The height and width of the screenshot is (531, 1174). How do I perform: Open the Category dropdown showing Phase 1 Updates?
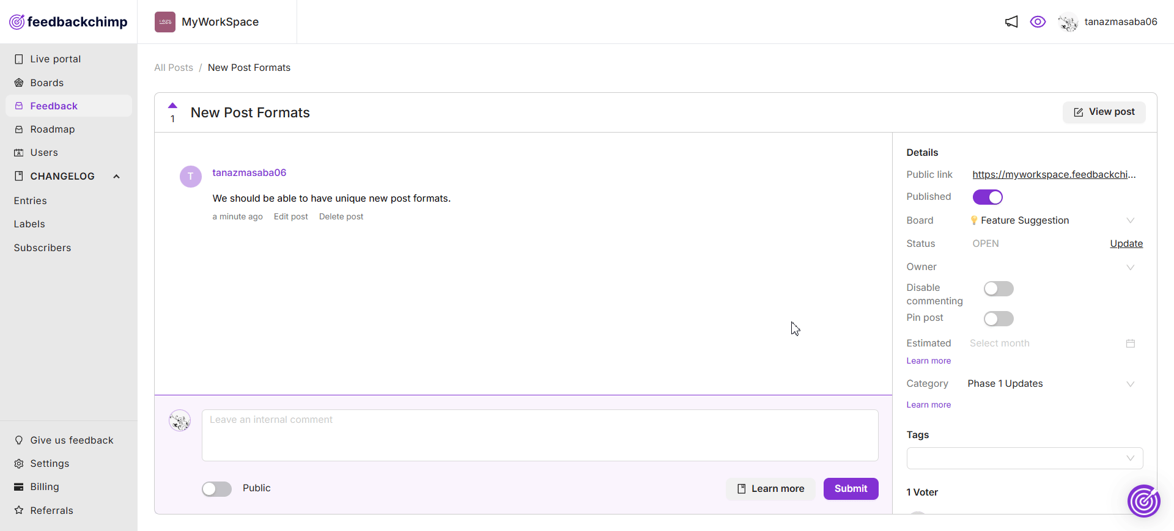pyautogui.click(x=1053, y=384)
